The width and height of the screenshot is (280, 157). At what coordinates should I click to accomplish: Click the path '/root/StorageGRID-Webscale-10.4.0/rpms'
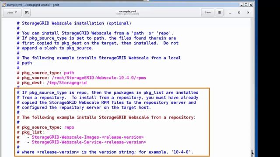(99, 78)
